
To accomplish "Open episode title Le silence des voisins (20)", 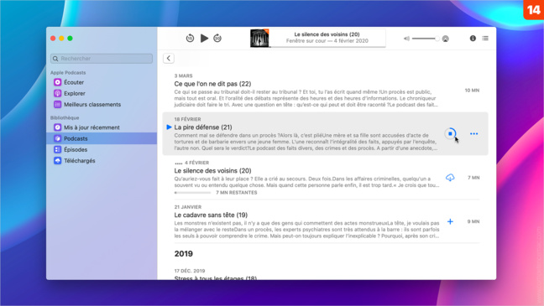I will 212,170.
